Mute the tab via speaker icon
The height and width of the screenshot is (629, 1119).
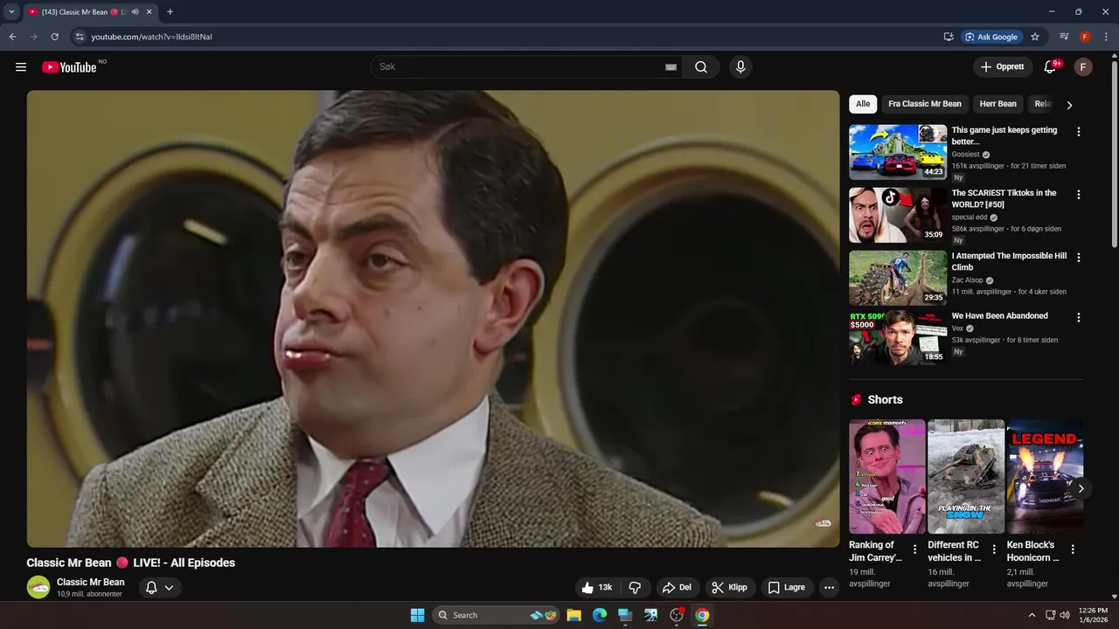[x=135, y=12]
